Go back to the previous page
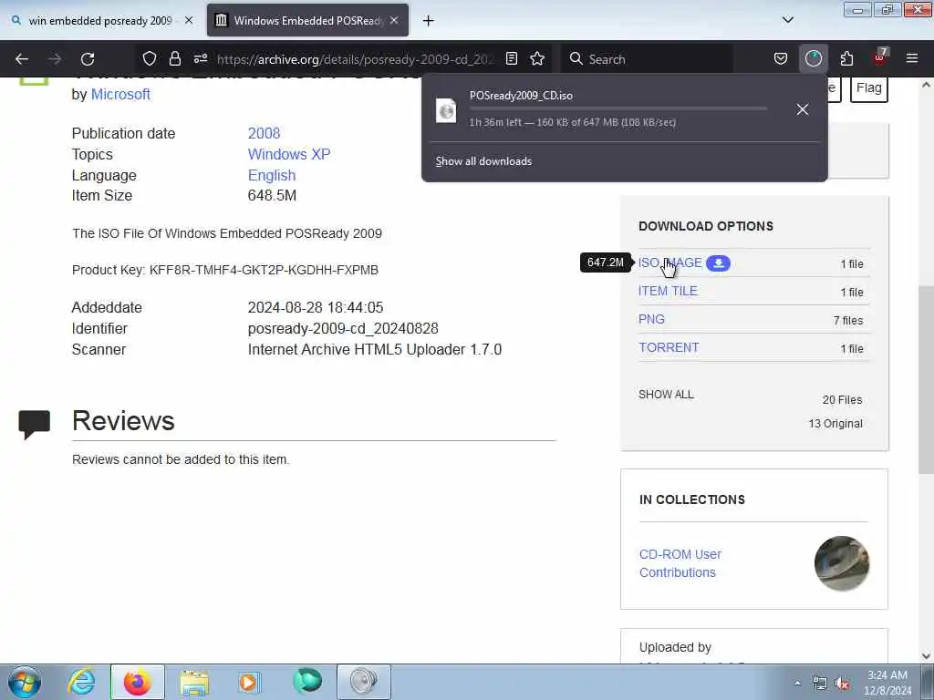 [22, 59]
